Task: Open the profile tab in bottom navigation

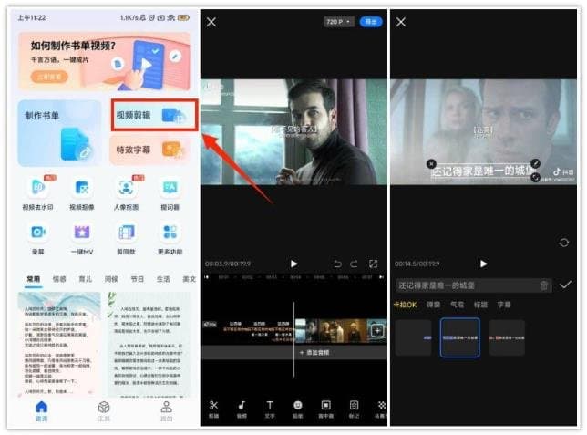Action: pyautogui.click(x=166, y=411)
